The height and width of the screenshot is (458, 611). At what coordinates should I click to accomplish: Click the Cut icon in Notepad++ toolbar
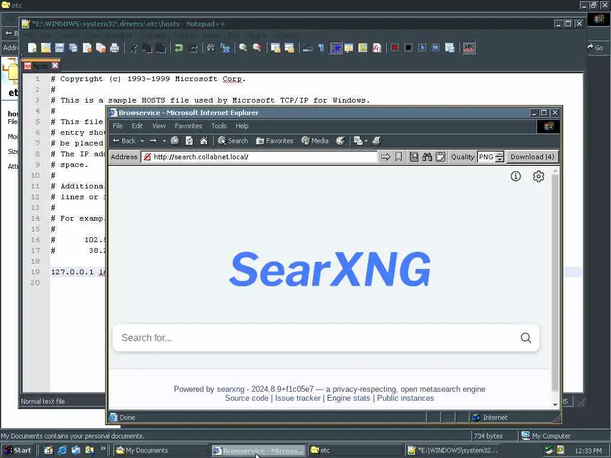134,48
